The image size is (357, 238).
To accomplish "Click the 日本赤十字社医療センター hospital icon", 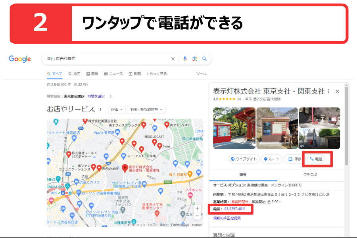I will [x=157, y=213].
